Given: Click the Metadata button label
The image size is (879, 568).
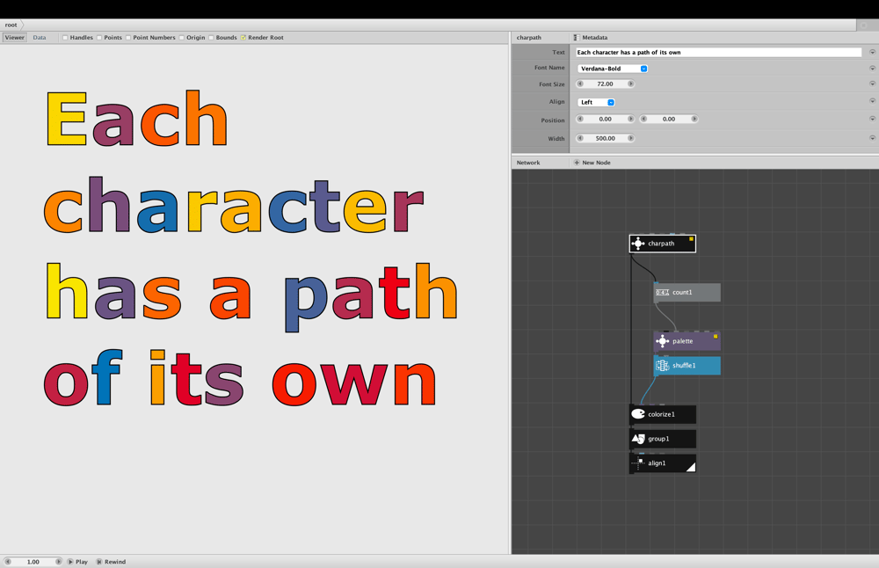Looking at the screenshot, I should coord(595,38).
